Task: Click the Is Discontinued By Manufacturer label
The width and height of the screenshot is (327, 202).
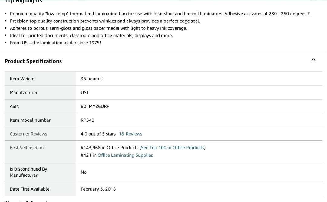Action: coord(28,172)
